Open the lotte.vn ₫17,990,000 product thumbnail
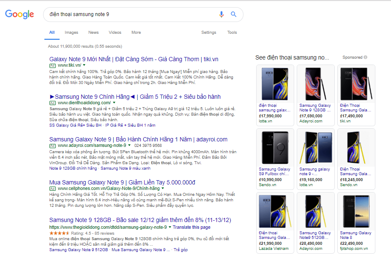The width and height of the screenshot is (391, 260). point(275,84)
